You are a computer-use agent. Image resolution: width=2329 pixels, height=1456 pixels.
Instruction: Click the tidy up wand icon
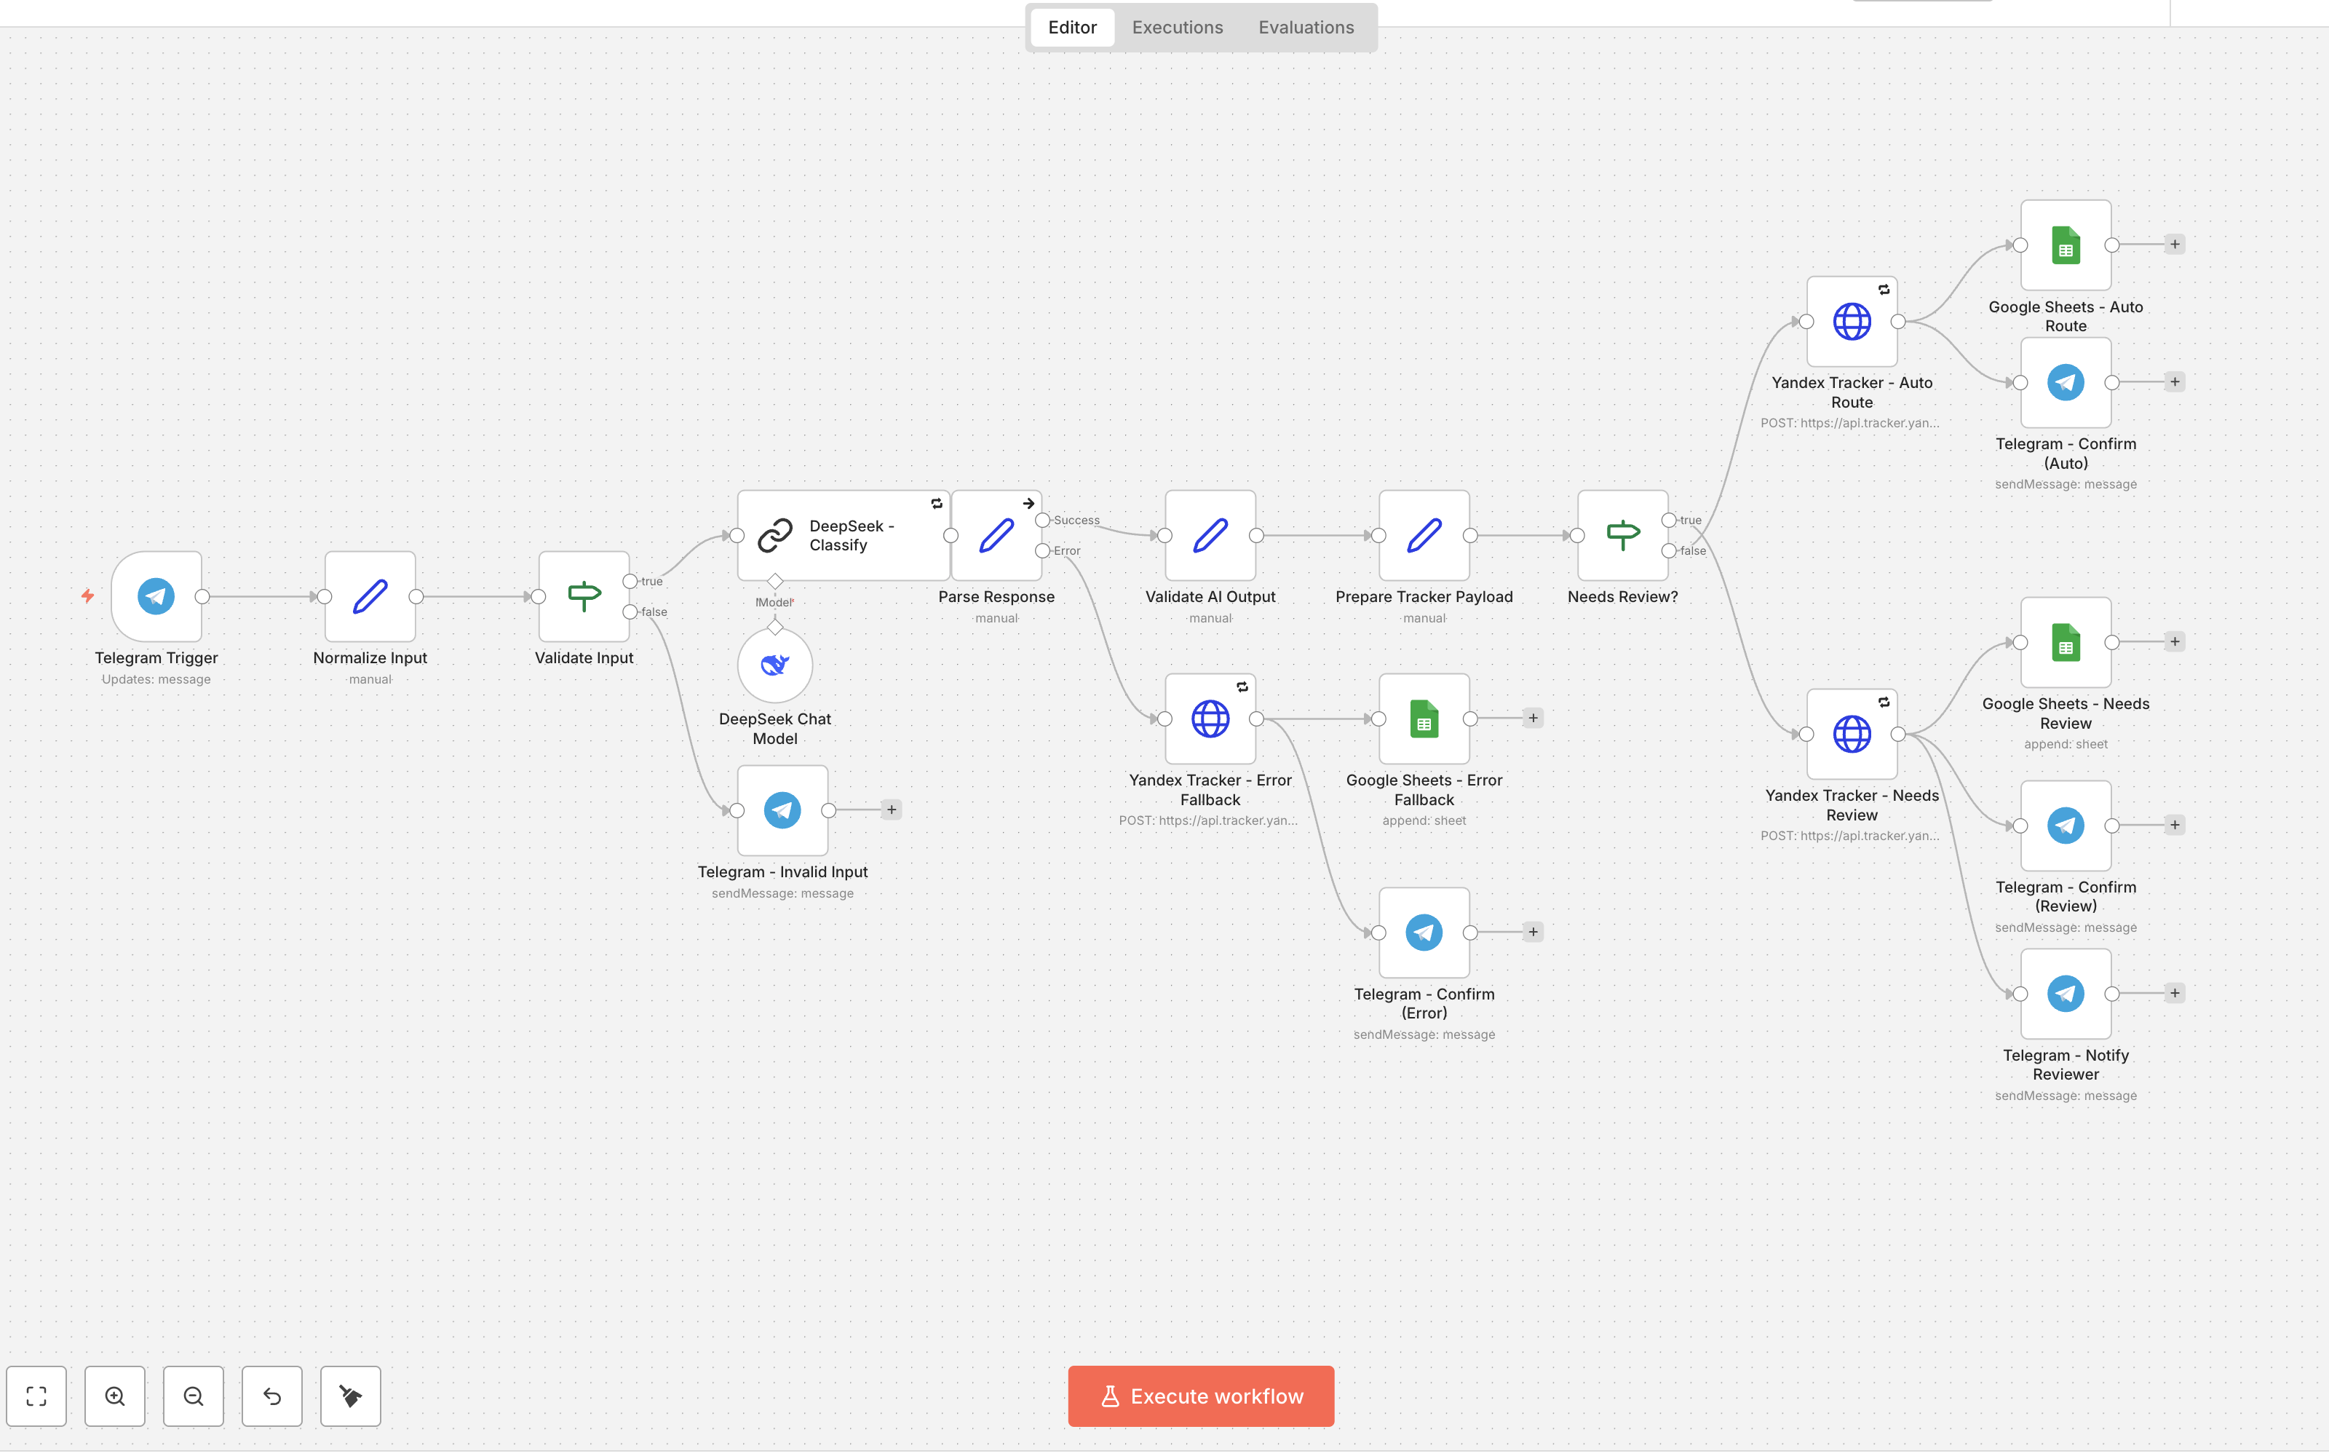(x=349, y=1396)
